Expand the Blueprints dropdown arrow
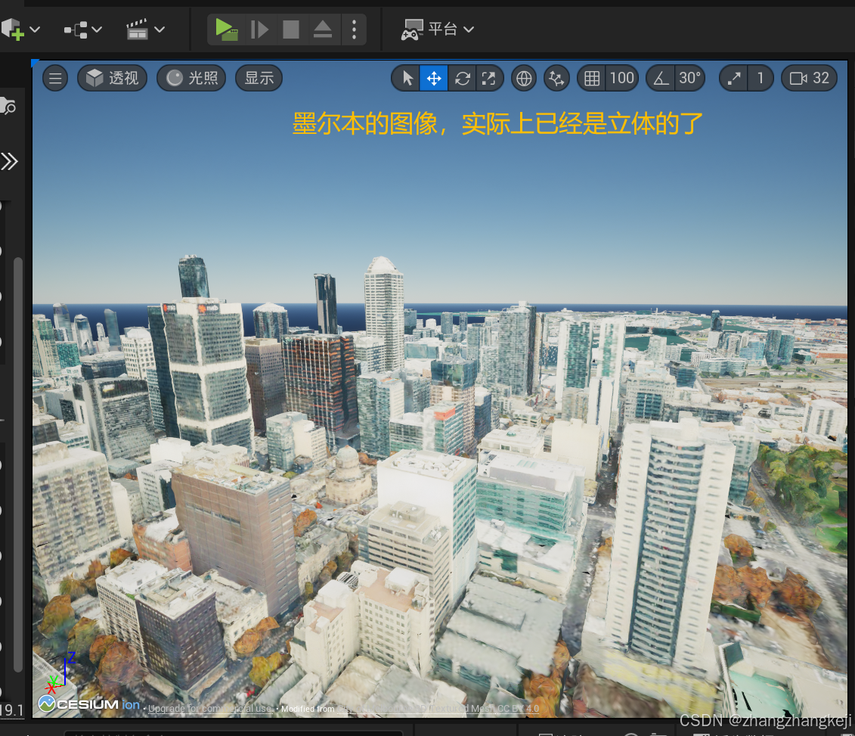855x736 pixels. click(97, 30)
